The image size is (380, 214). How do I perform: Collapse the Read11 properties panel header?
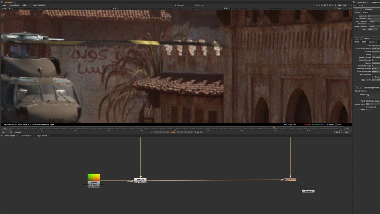(354, 38)
